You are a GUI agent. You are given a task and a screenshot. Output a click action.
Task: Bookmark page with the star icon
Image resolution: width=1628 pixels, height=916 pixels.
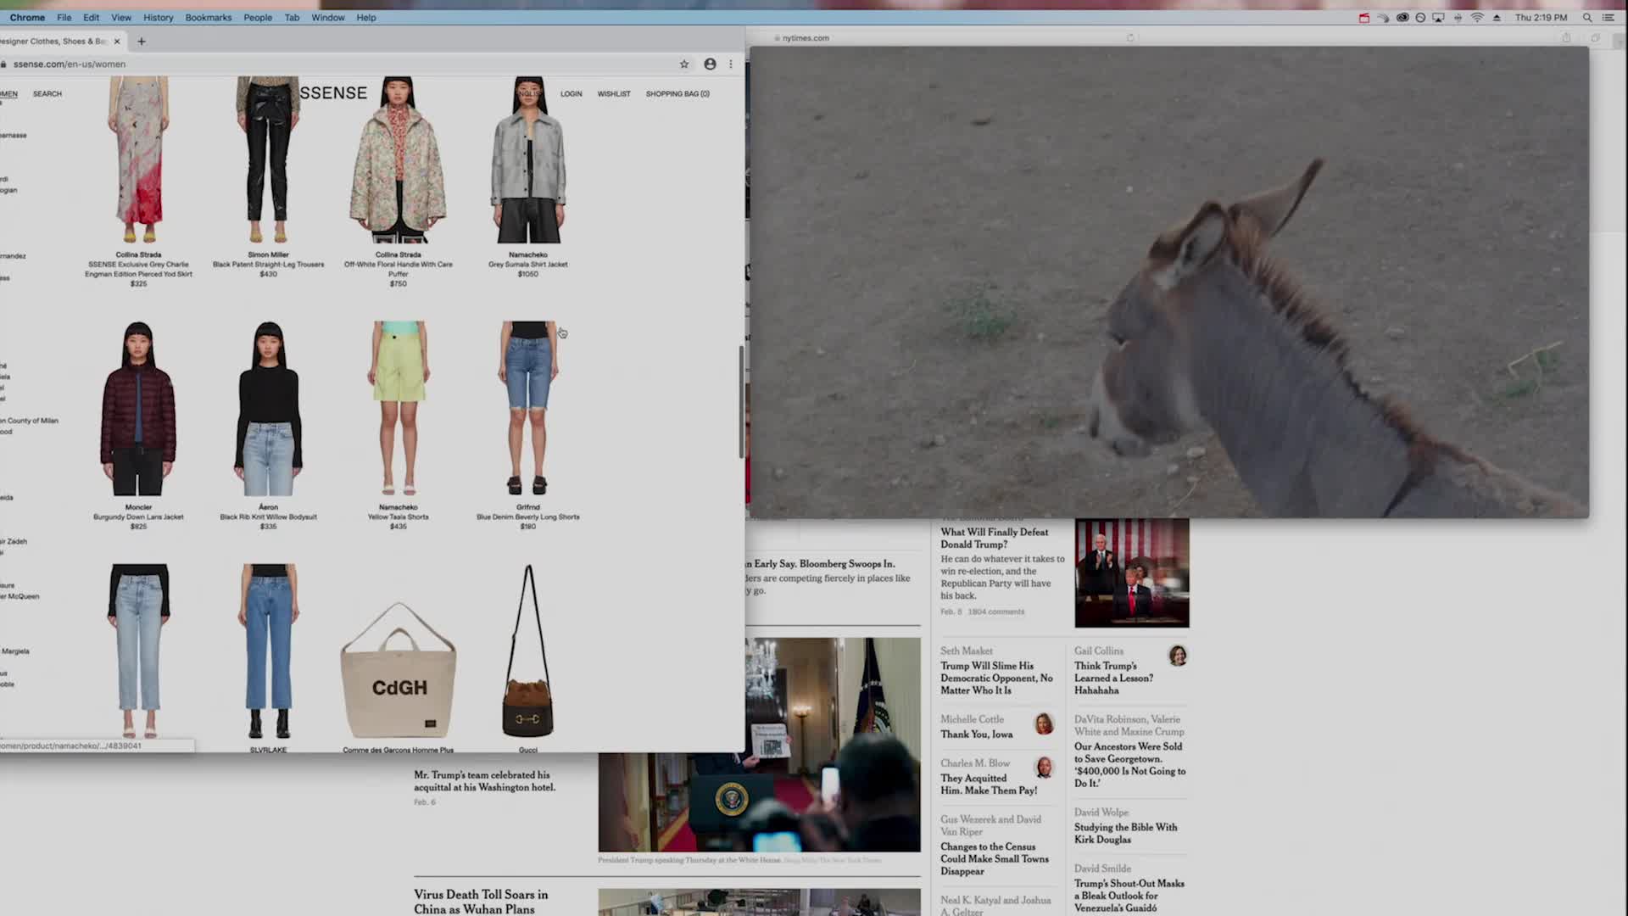(684, 64)
